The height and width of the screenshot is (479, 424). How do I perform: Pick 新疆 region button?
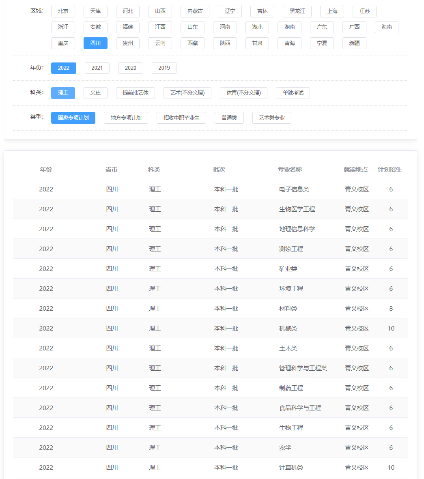(354, 43)
